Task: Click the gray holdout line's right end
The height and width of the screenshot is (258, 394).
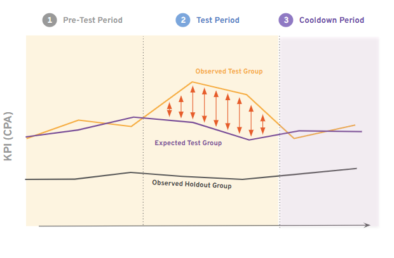Action: [356, 169]
